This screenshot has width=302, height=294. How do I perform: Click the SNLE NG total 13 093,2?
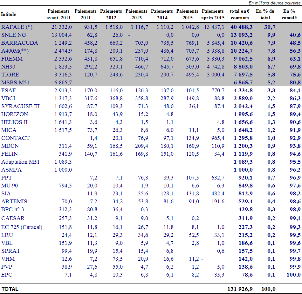click(x=241, y=35)
